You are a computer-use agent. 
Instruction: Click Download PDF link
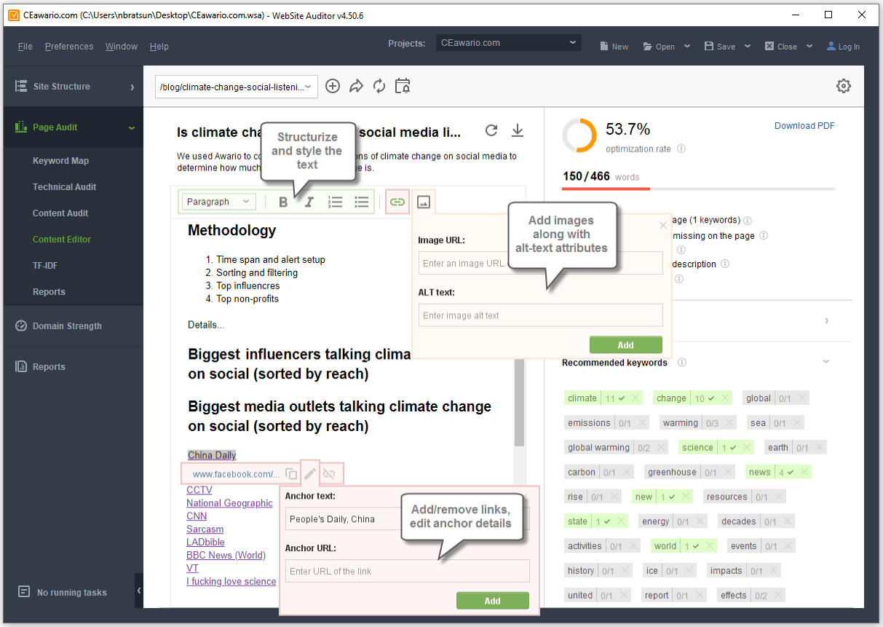coord(804,126)
